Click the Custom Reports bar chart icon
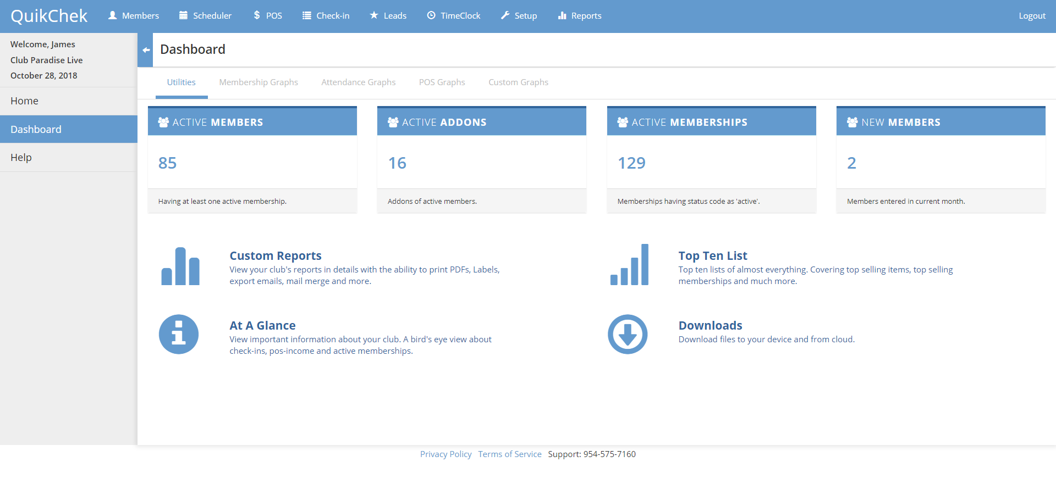 180,266
